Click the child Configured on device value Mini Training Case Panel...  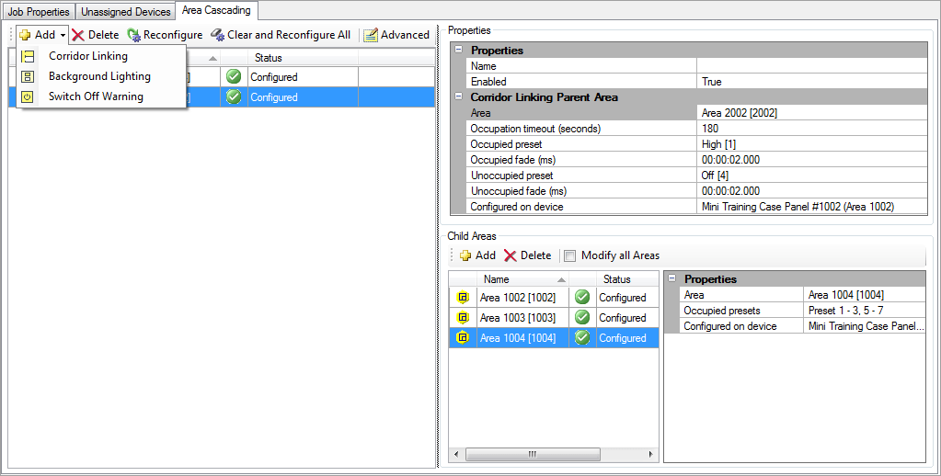click(x=865, y=326)
